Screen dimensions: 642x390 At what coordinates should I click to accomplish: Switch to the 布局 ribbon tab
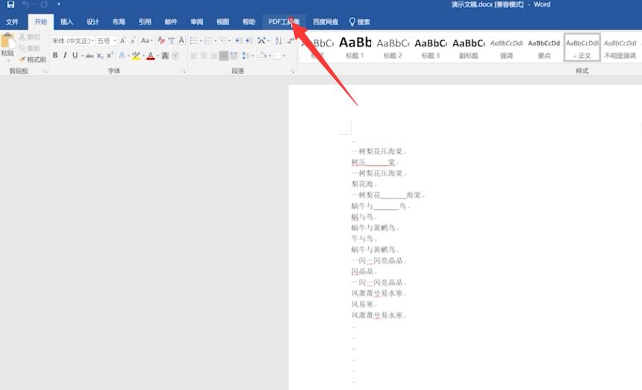pos(119,22)
